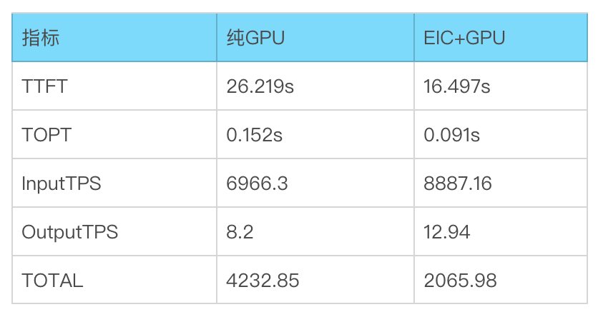Select the OutputTPS row label
598x317 pixels.
pos(70,232)
